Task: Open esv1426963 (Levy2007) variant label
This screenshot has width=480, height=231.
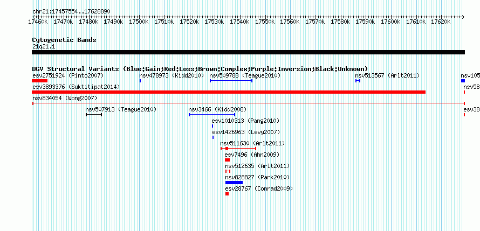Action: (246, 132)
